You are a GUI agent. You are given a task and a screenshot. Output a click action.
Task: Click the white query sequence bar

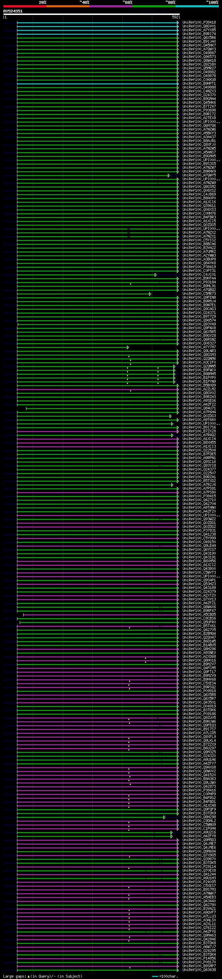click(x=91, y=15)
